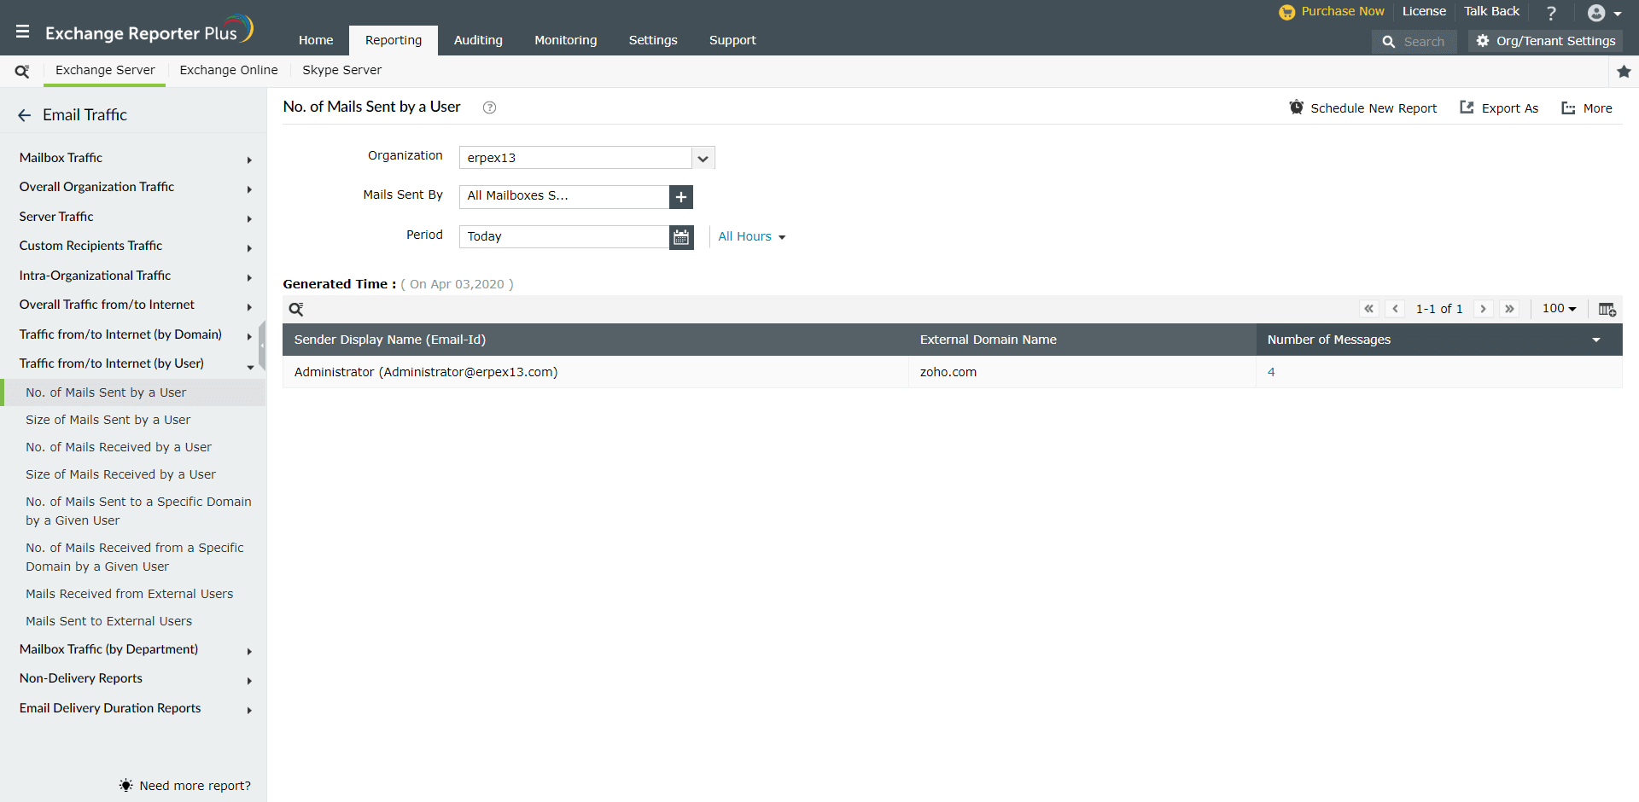This screenshot has height=802, width=1639.
Task: Open the Support tab
Action: (x=732, y=40)
